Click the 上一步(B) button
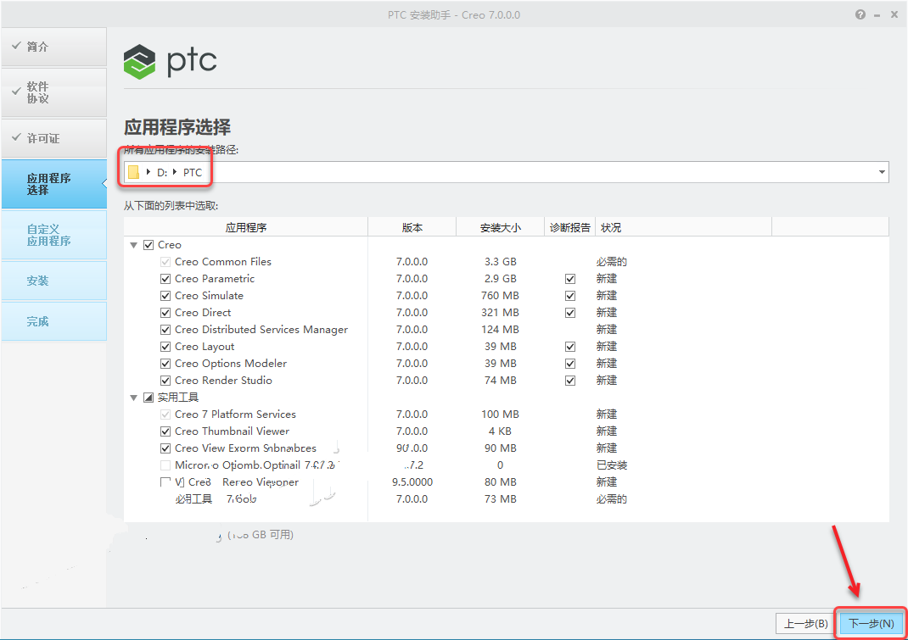The image size is (908, 640). (x=805, y=623)
